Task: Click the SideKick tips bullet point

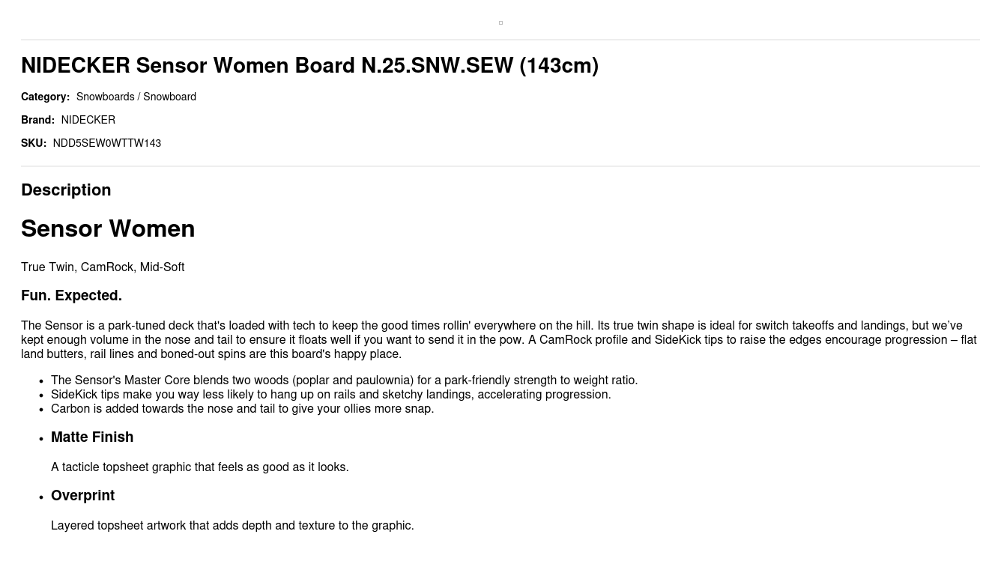Action: [x=330, y=395]
